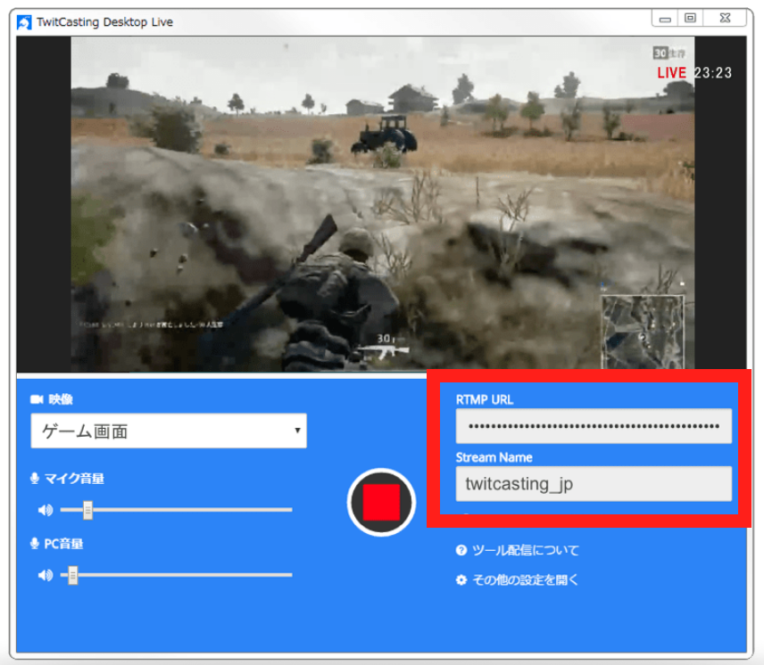
Task: Click the LIVE 23:23 timer text
Action: (x=694, y=73)
